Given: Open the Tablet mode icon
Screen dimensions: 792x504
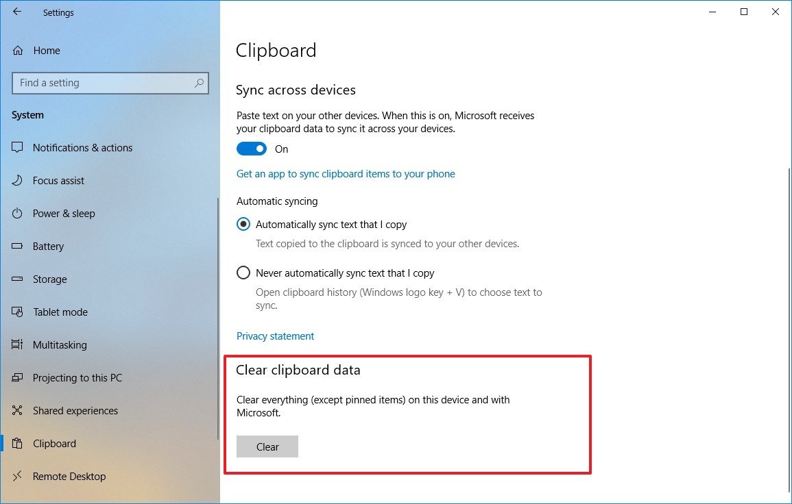Looking at the screenshot, I should 18,312.
